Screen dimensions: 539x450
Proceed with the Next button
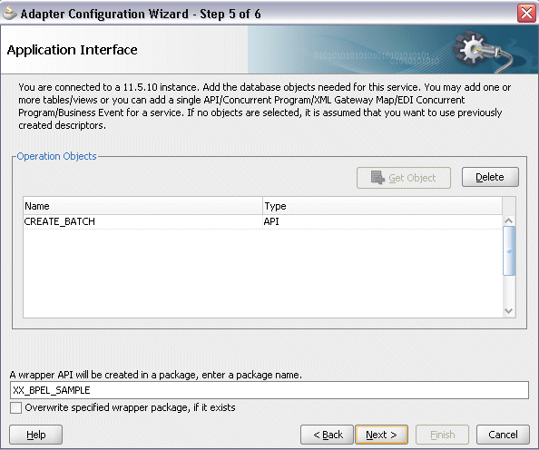coord(381,435)
